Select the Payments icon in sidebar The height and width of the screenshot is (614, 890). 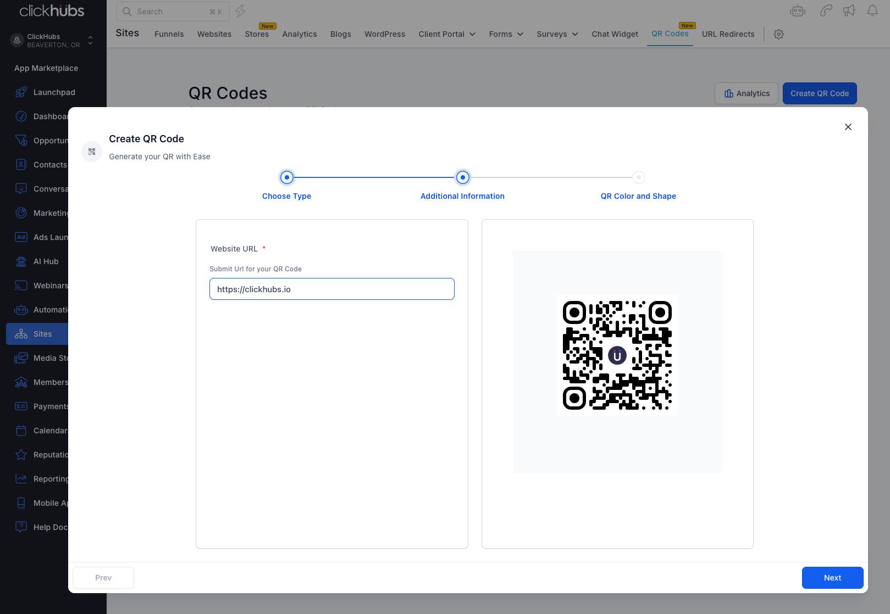coord(21,406)
